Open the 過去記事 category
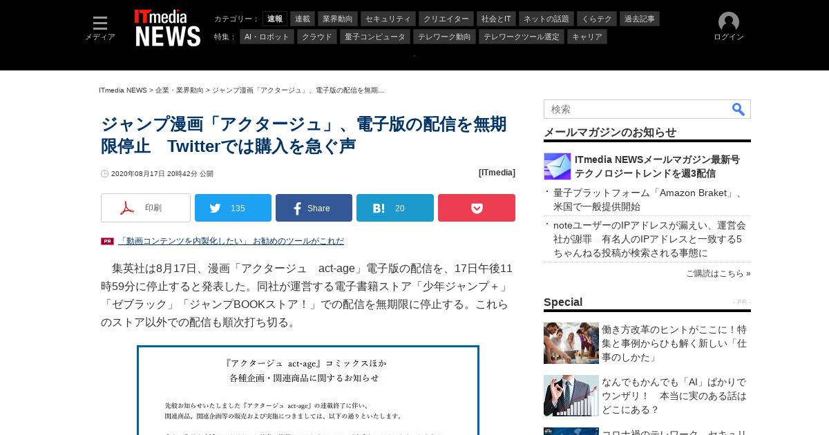This screenshot has height=435, width=829. [x=640, y=19]
